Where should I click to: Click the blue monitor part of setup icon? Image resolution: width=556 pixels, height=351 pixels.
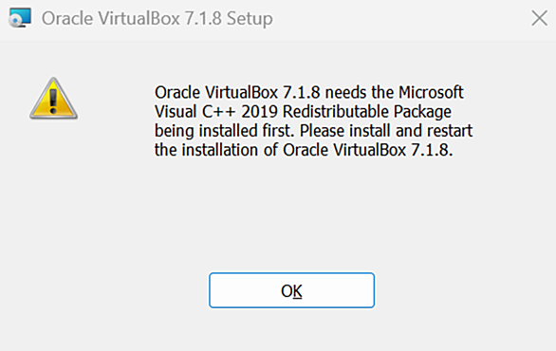pyautogui.click(x=21, y=15)
